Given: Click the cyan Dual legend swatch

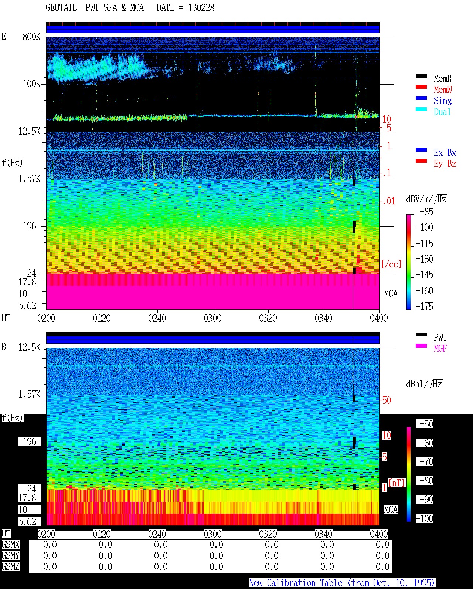Looking at the screenshot, I should (421, 109).
